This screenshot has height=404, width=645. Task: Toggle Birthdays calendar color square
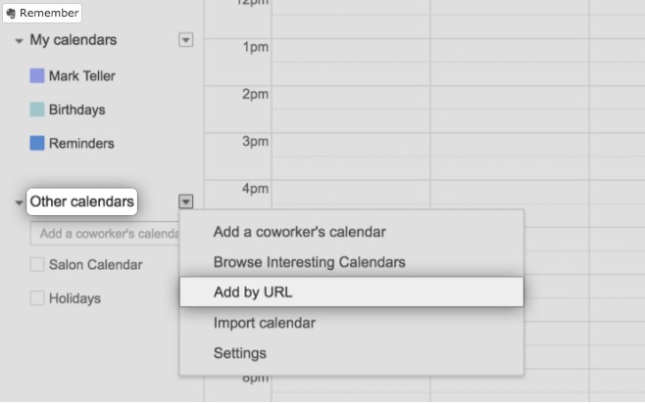[37, 110]
